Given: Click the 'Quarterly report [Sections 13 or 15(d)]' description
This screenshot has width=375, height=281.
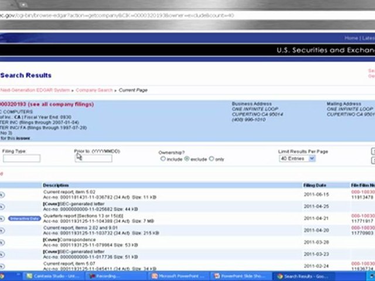Looking at the screenshot, I should [x=83, y=216].
